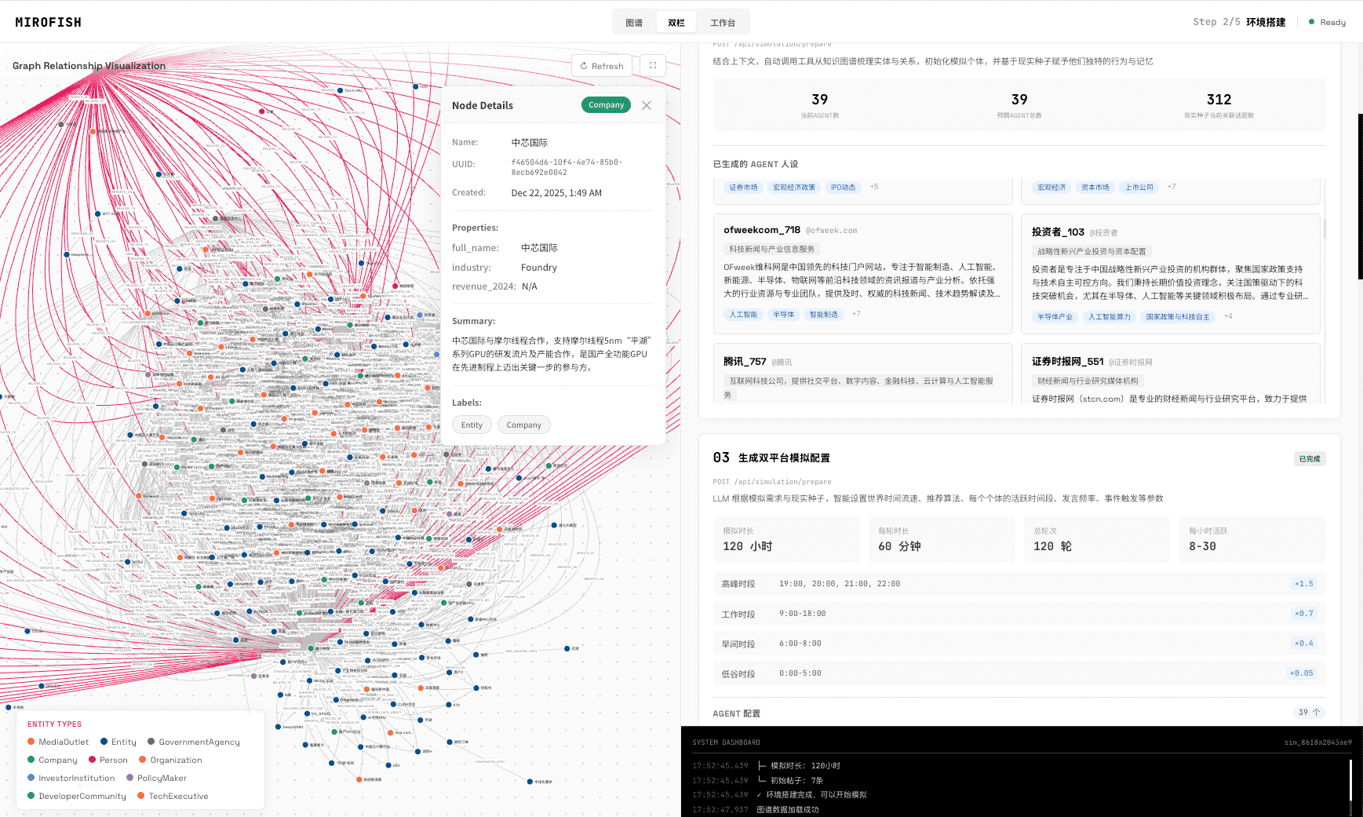The width and height of the screenshot is (1363, 817).
Task: Select the TechExecutive legend icon
Action: click(141, 796)
